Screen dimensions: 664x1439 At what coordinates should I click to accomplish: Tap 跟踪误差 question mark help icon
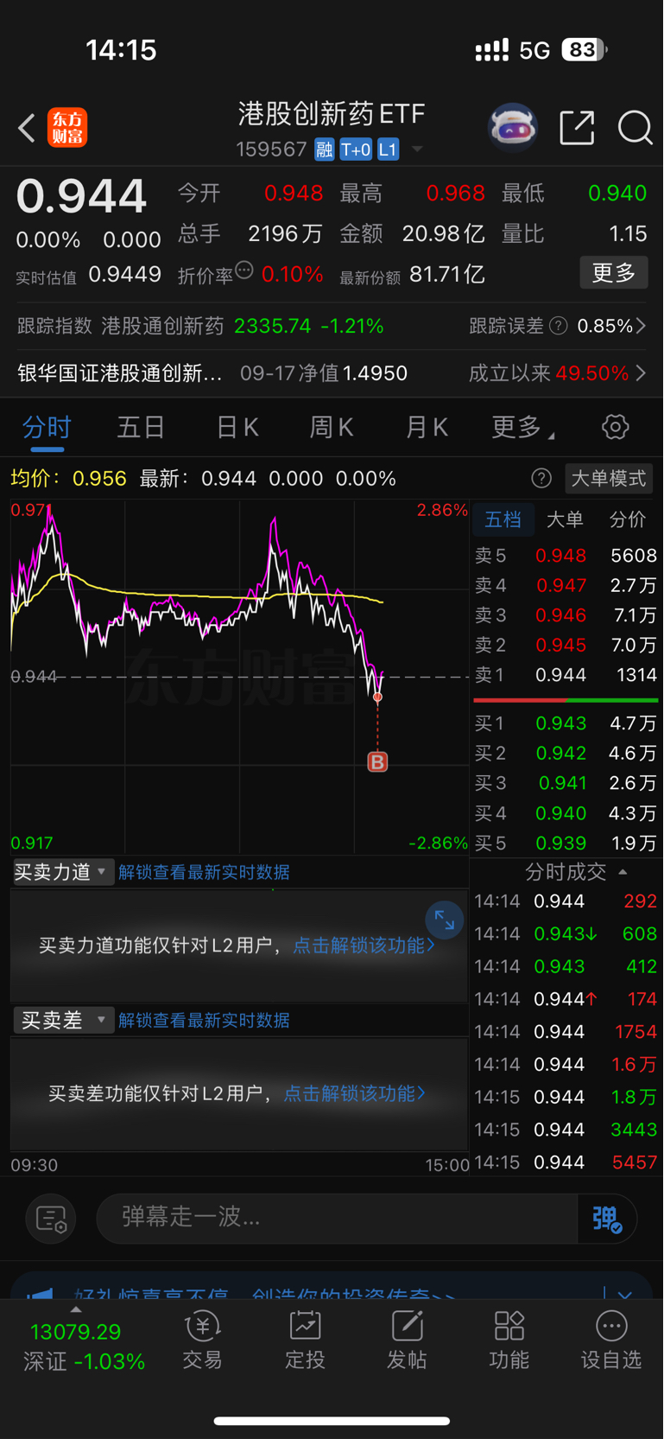tap(559, 326)
